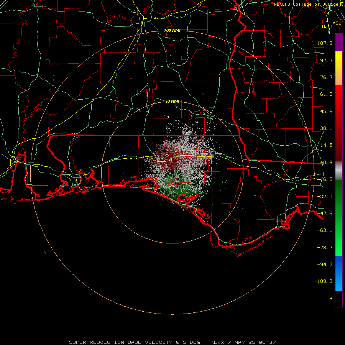The width and height of the screenshot is (345, 345).
Task: Click the 45.6 velocity value label
Action: coord(326,111)
